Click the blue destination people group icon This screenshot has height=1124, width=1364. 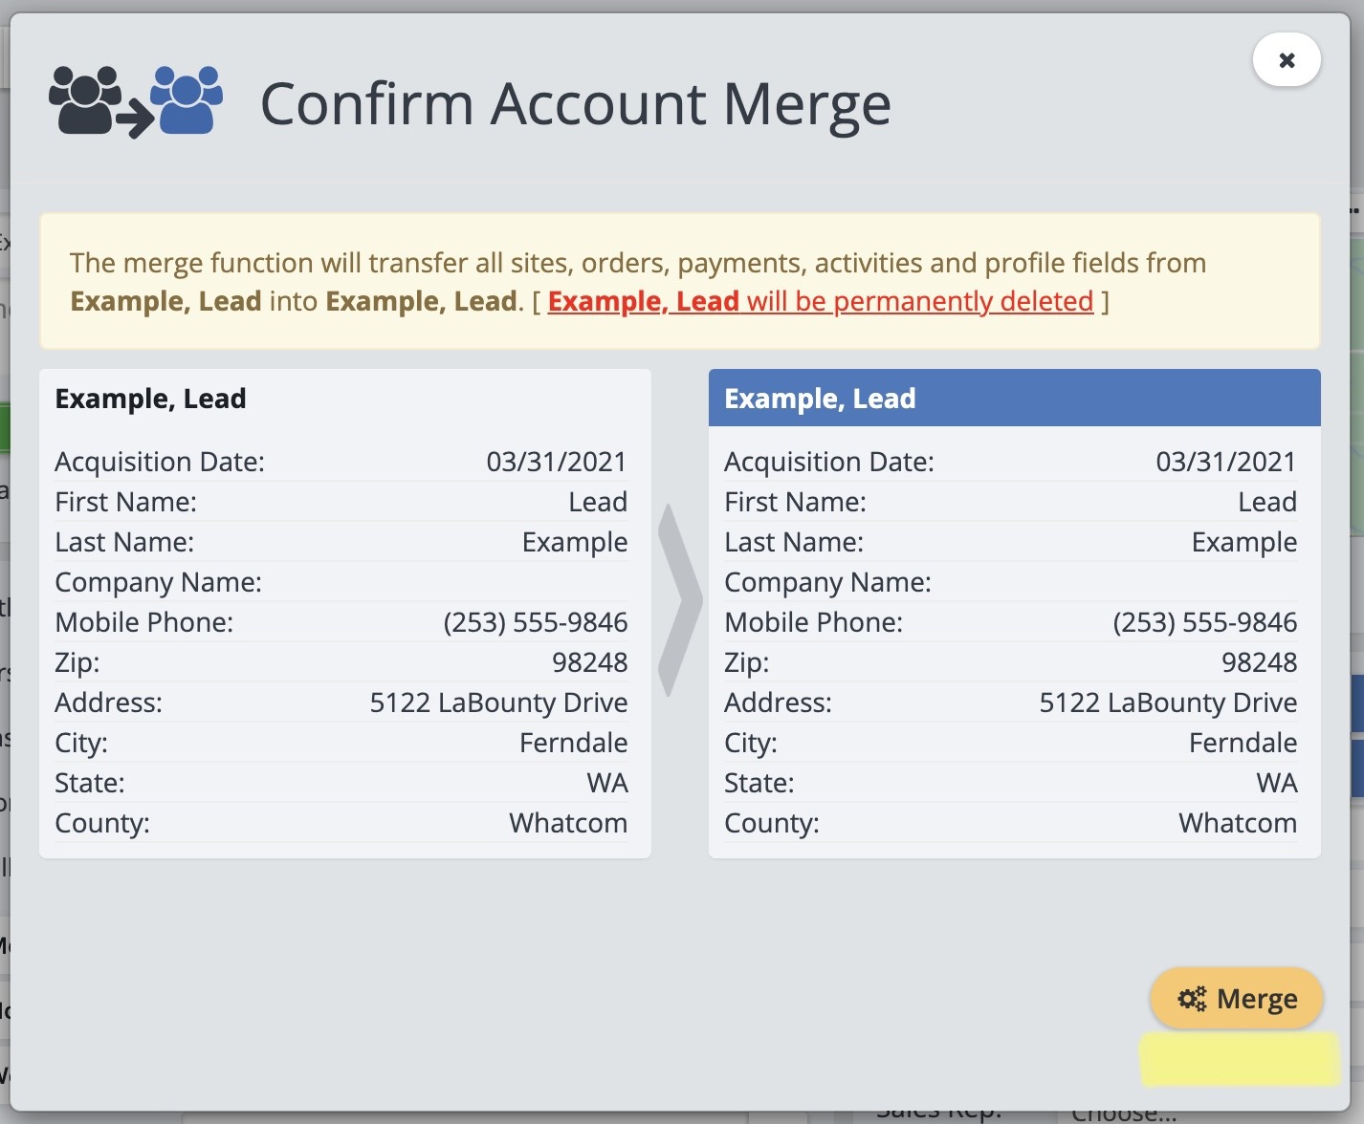tap(187, 99)
